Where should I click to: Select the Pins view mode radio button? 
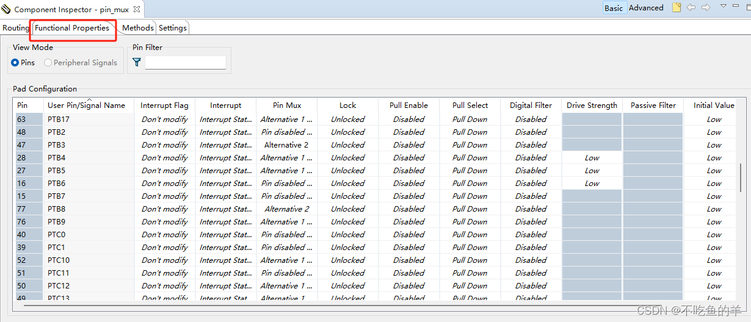pos(15,62)
